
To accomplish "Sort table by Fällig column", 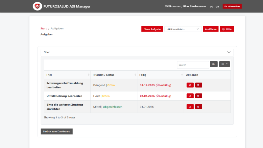I will 160,75.
